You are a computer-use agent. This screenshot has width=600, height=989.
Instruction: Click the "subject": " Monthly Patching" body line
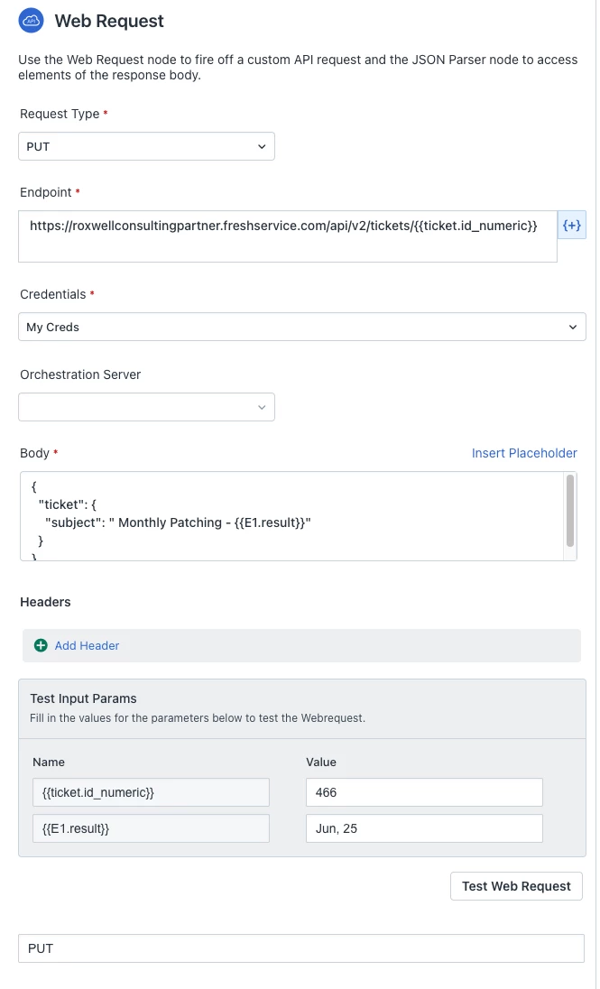179,522
